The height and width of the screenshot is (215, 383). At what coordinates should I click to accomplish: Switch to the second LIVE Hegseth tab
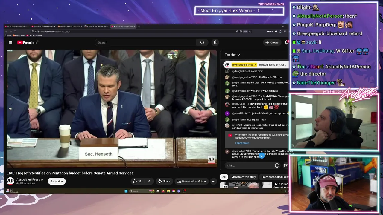point(43,27)
